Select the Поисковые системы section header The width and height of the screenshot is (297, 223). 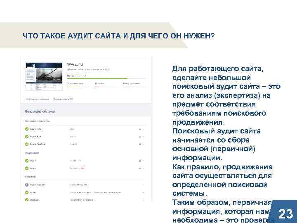pos(40,111)
